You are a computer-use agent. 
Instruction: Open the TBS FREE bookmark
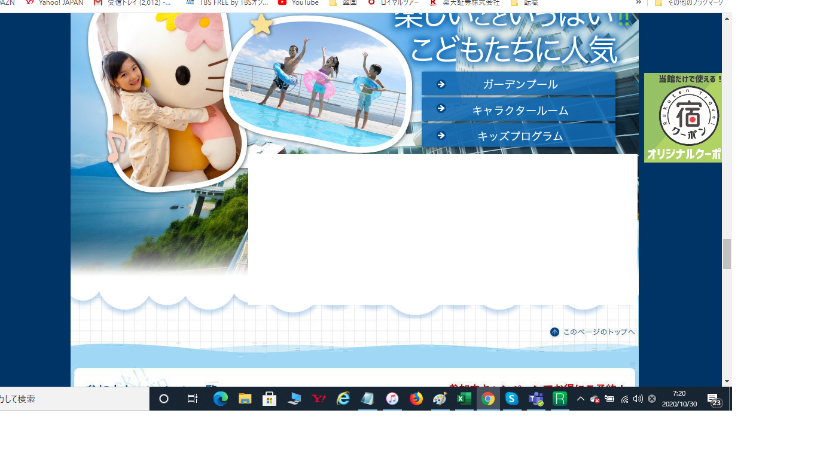coord(227,3)
